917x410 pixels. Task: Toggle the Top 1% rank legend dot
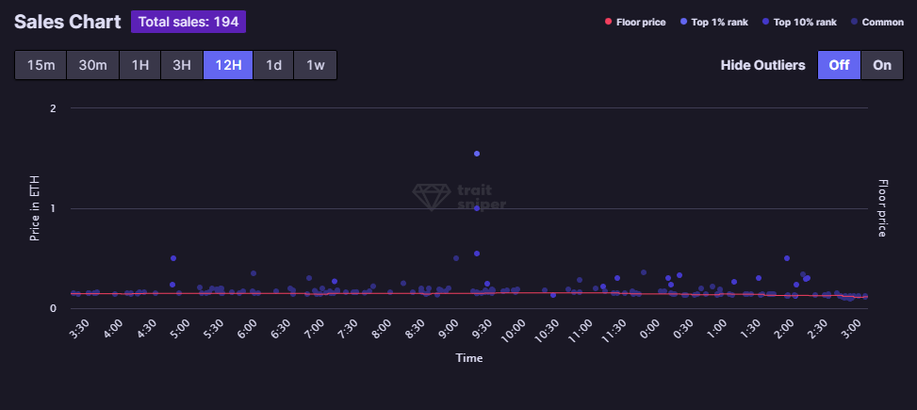683,22
